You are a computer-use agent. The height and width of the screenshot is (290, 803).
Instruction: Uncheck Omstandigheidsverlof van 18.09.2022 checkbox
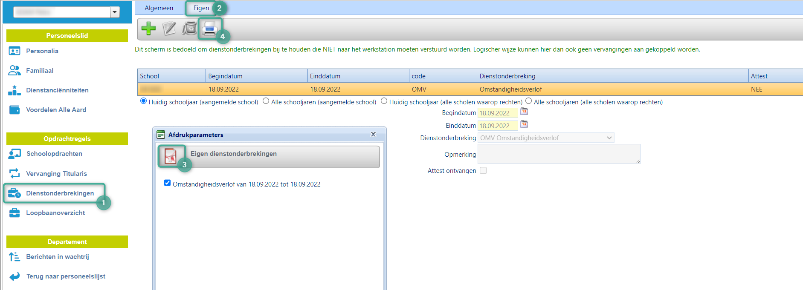point(167,183)
